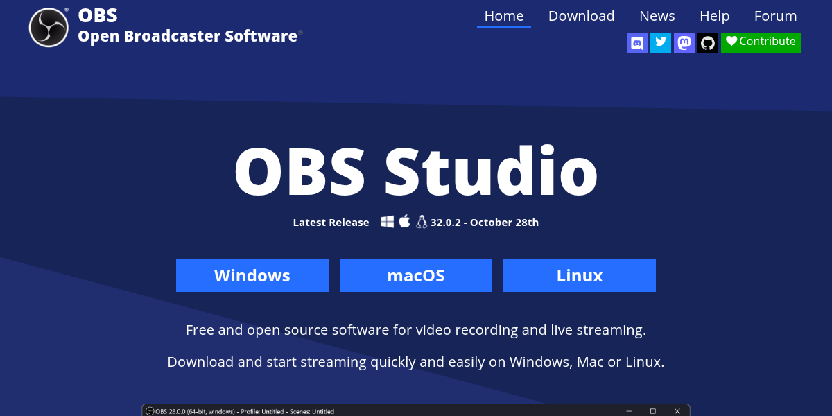Go to the Home navigation item

coord(504,15)
